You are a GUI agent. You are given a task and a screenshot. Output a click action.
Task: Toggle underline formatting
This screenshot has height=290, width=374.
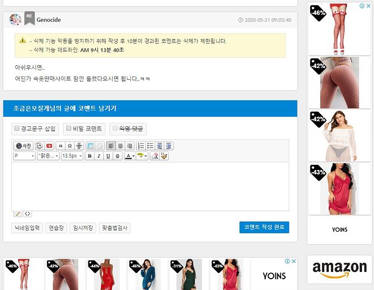(x=108, y=156)
